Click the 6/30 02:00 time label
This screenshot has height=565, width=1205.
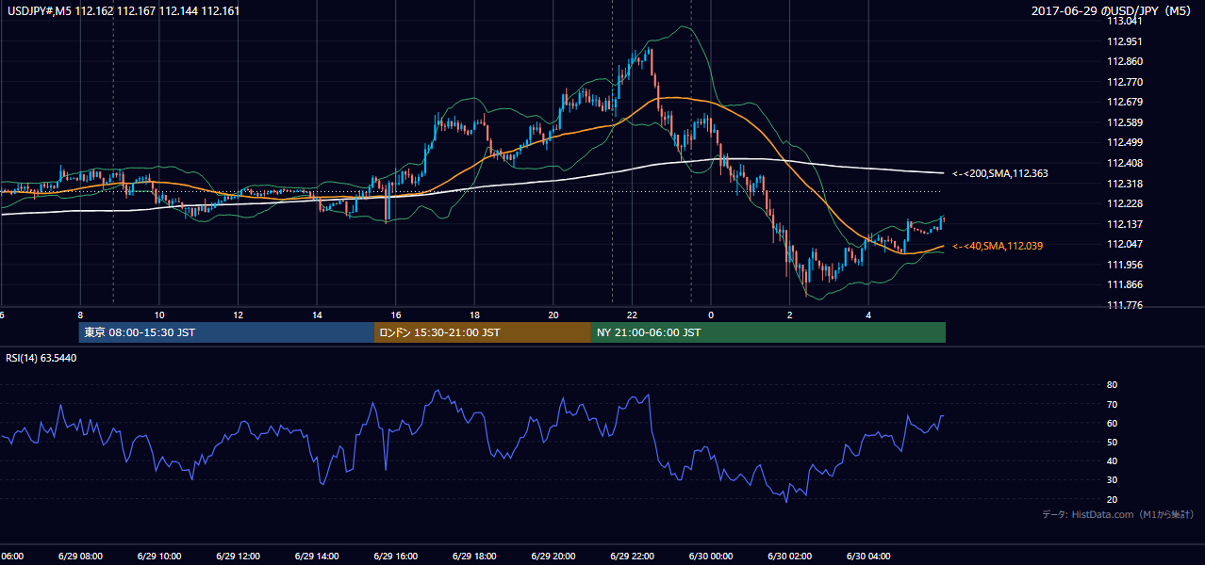(x=789, y=557)
